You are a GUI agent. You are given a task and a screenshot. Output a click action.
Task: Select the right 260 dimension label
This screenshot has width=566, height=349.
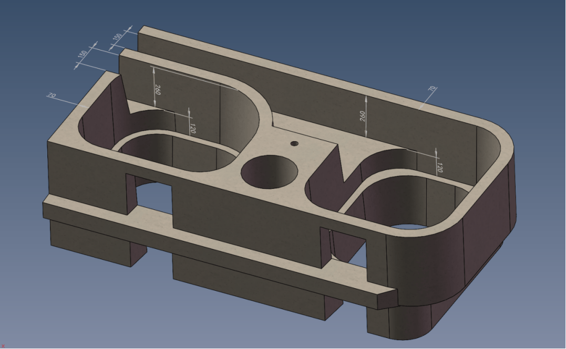coord(363,116)
